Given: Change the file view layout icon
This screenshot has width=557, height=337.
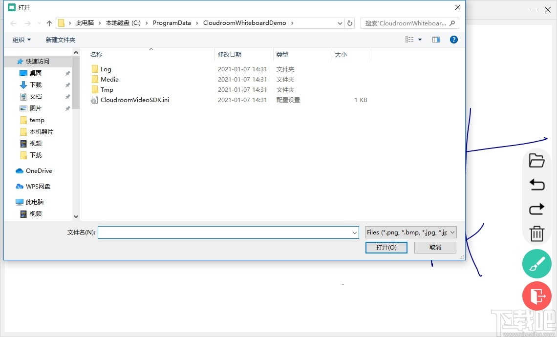Looking at the screenshot, I should 409,40.
